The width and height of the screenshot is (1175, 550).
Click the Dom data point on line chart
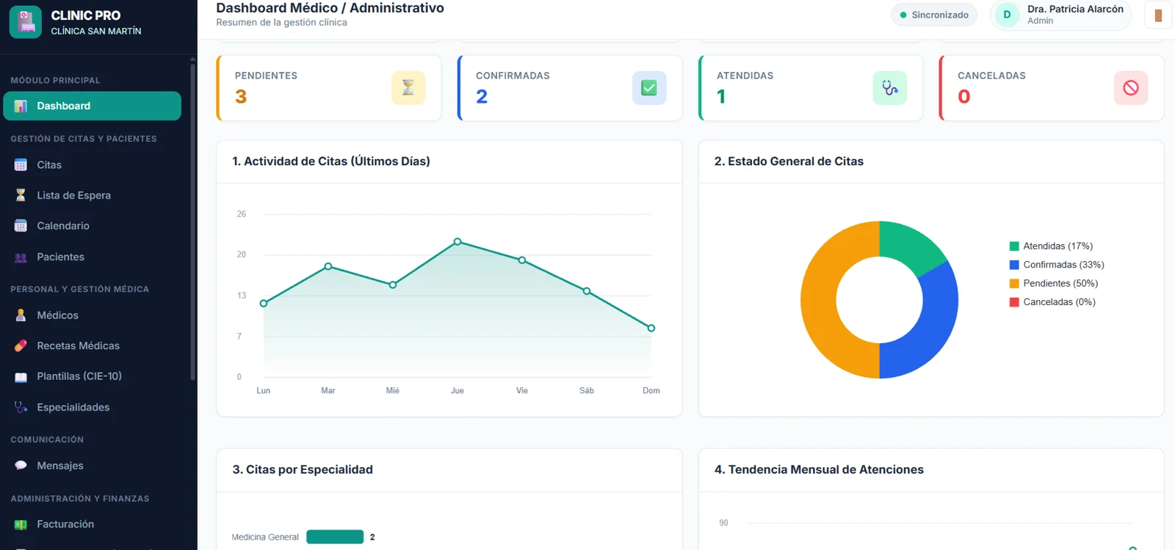pyautogui.click(x=651, y=328)
